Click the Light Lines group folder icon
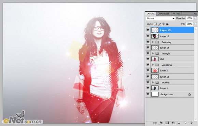Screen dimensions: 198x126 click(157, 65)
